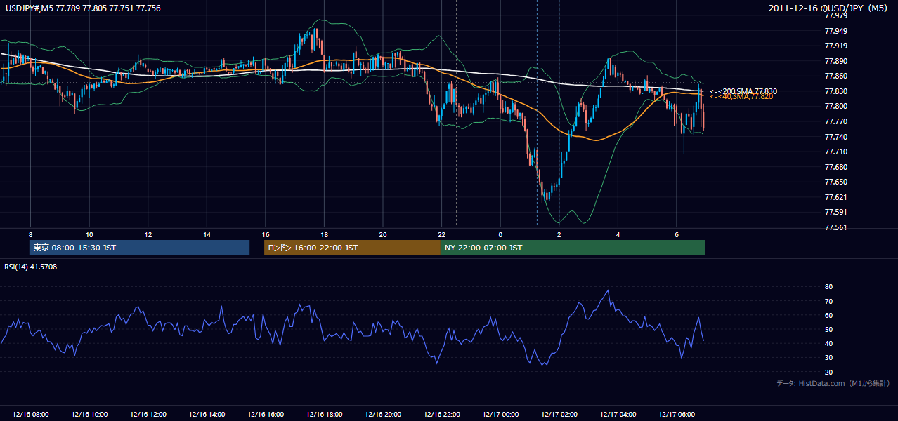Viewport: 898px width, 421px height.
Task: Click hour label 0 under price chart
Action: point(500,234)
